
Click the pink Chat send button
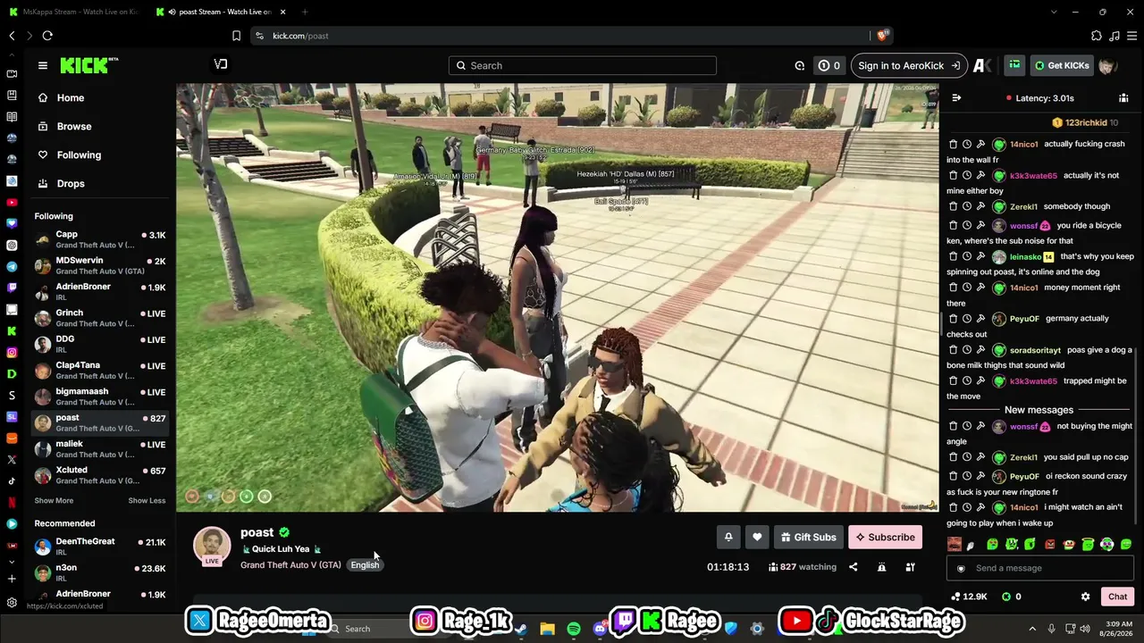coord(1117,597)
